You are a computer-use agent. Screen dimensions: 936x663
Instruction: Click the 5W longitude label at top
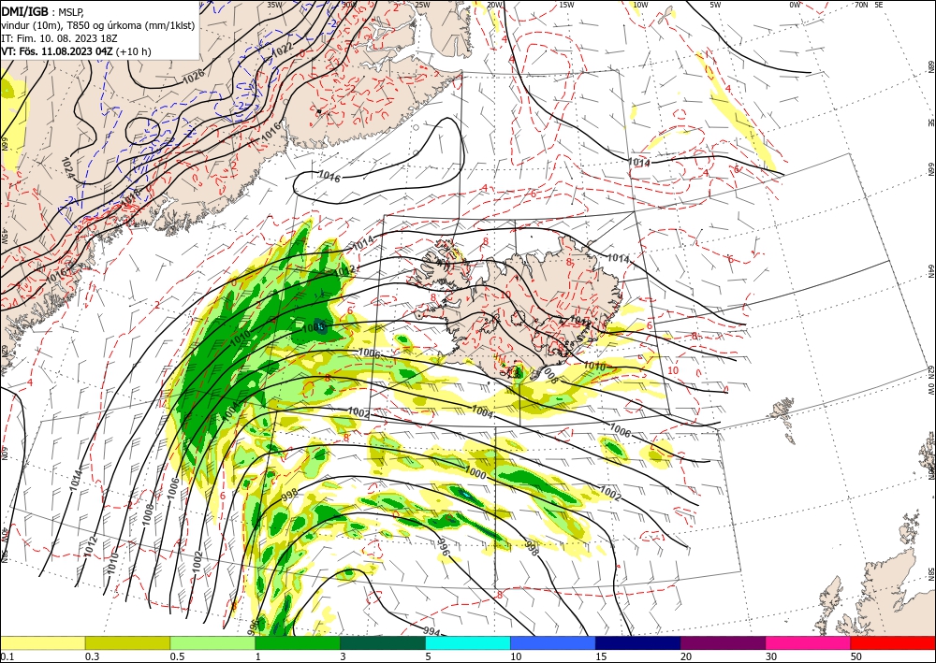pos(716,5)
